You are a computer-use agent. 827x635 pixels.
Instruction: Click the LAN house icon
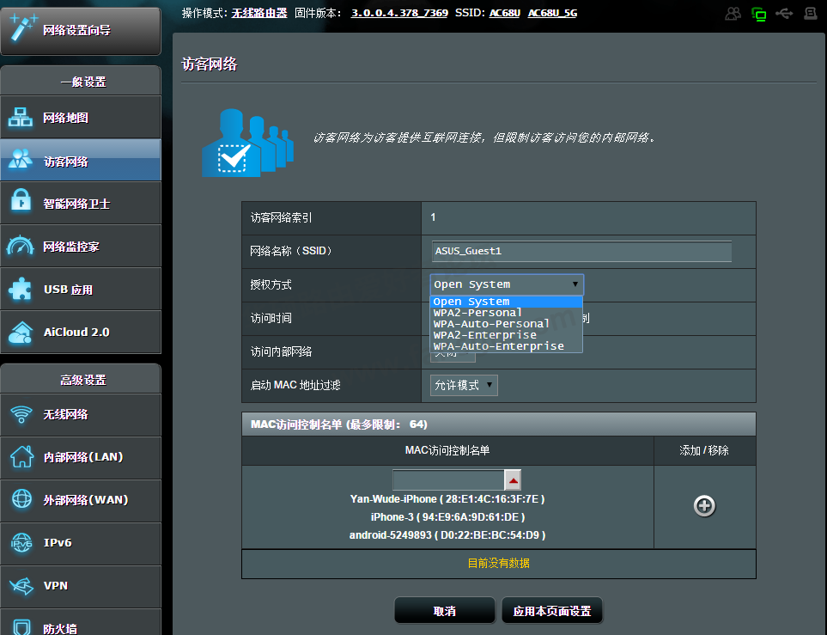(21, 456)
